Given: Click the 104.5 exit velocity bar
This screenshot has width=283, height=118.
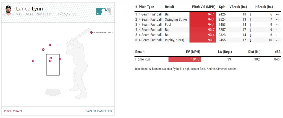Looking at the screenshot, I should coord(185,59).
